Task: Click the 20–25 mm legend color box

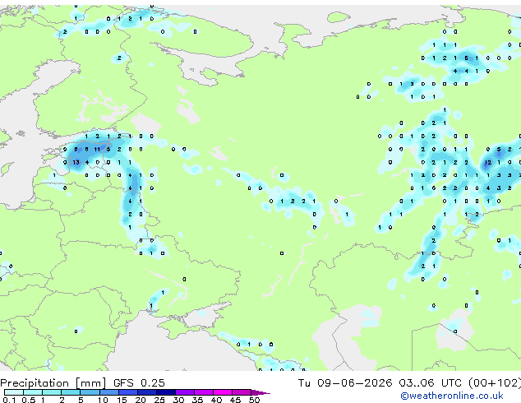Action: click(x=146, y=392)
